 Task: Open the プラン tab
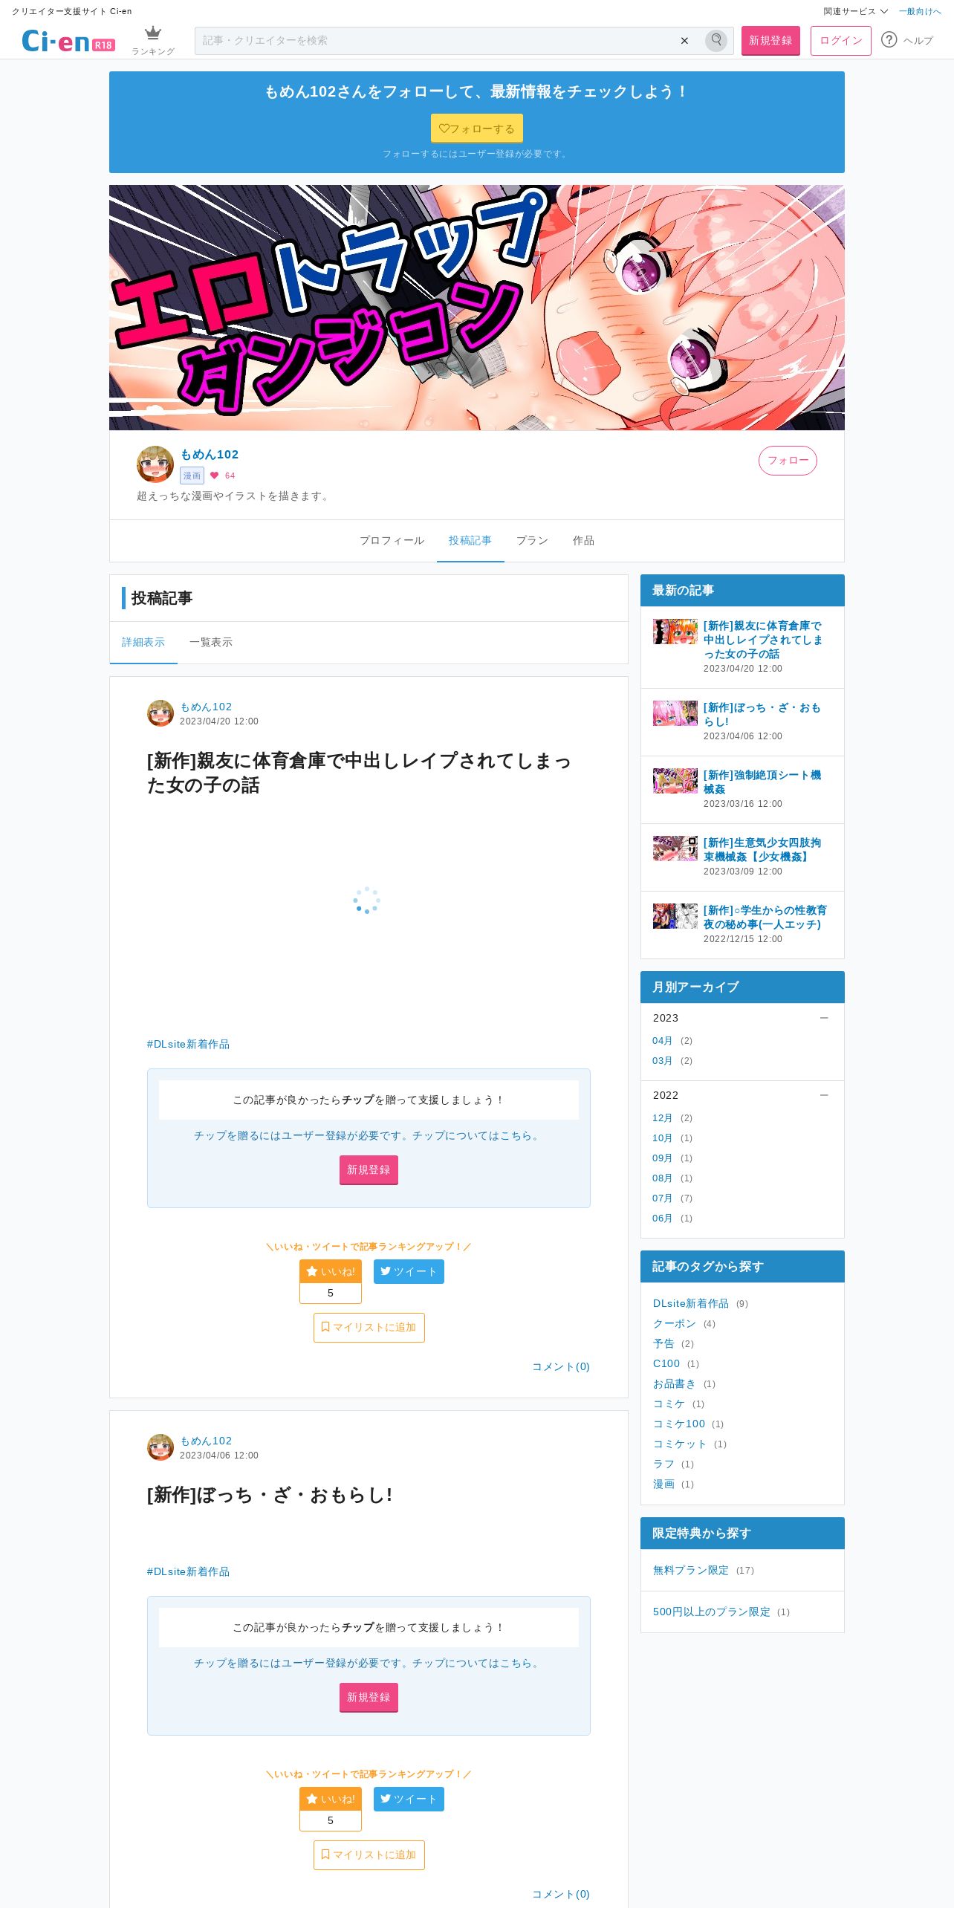(x=533, y=541)
